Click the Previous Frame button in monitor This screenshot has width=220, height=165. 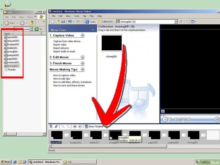pos(180,120)
